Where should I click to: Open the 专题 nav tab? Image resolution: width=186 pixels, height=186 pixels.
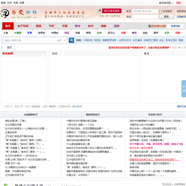(65, 26)
